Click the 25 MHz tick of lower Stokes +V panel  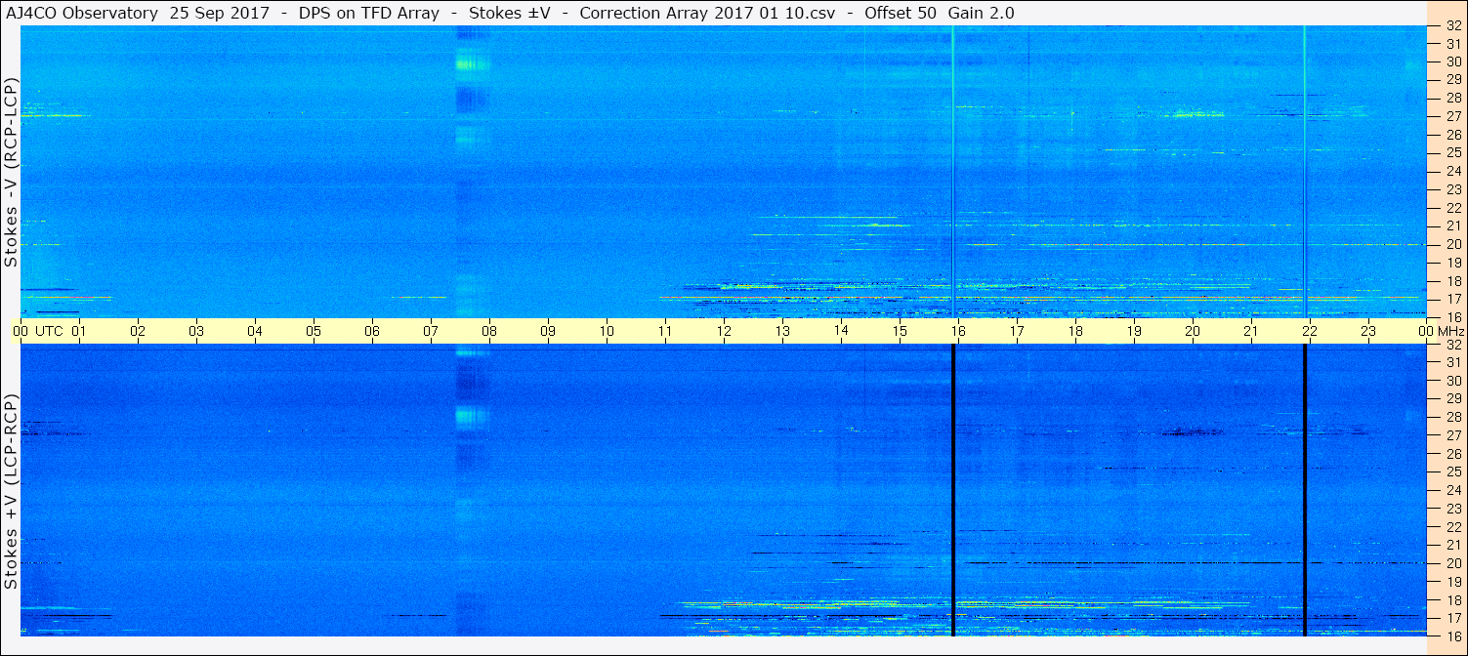pos(1452,472)
